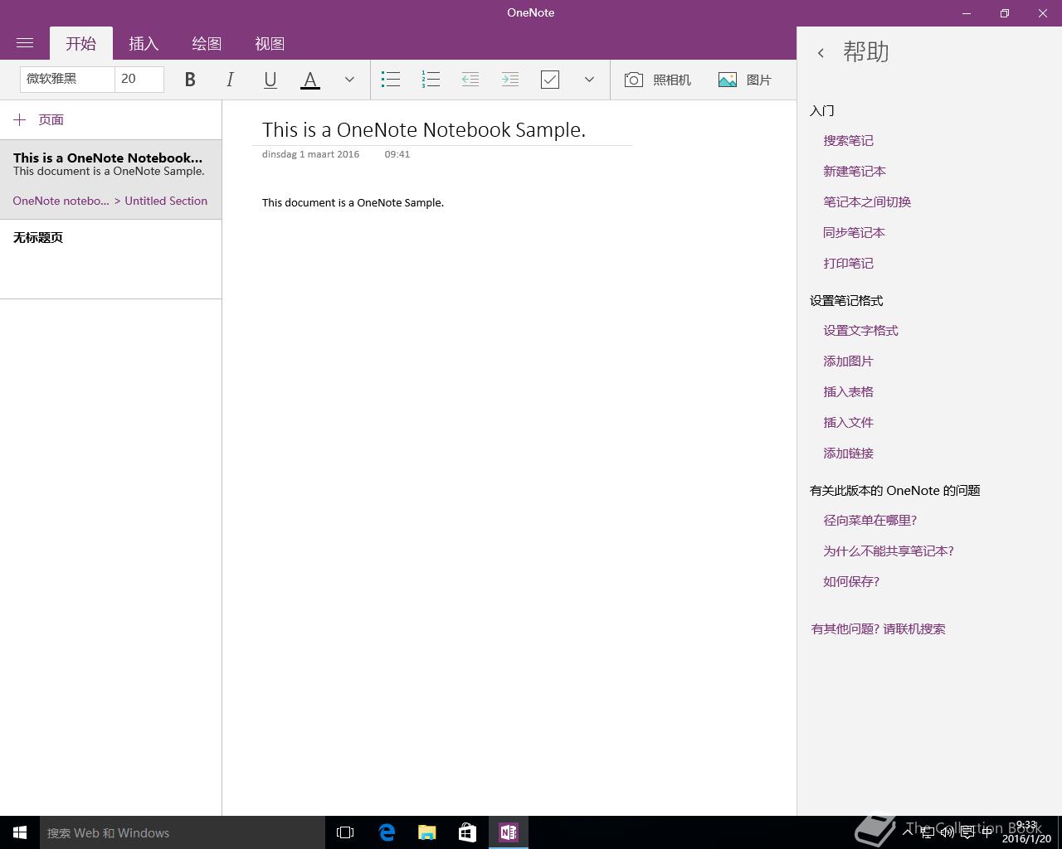Open help link 为什么不能共享笔记本?
Viewport: 1062px width, 849px height.
pos(889,551)
